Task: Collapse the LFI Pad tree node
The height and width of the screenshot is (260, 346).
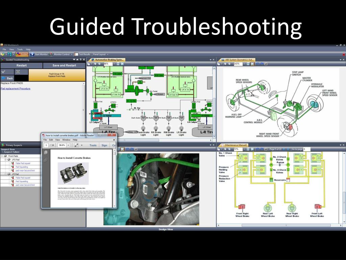Action: tap(5, 174)
